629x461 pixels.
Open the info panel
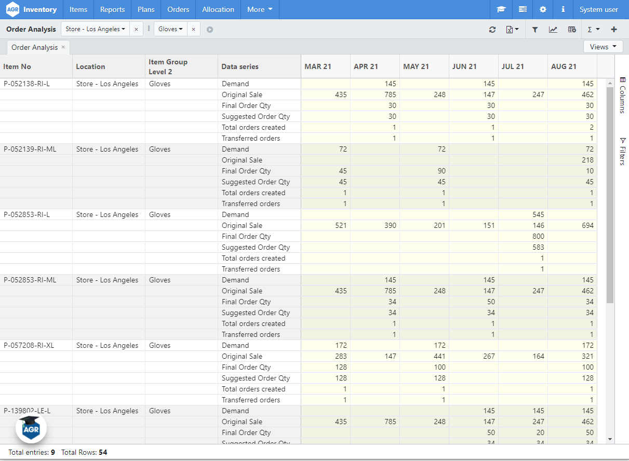point(563,9)
